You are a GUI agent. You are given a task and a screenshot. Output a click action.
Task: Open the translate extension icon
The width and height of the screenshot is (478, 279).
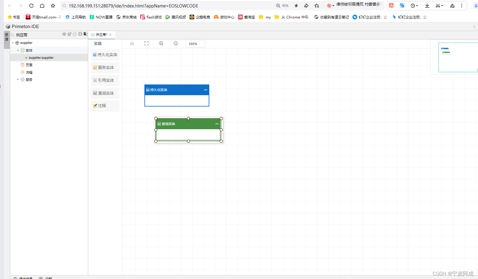[x=402, y=5]
